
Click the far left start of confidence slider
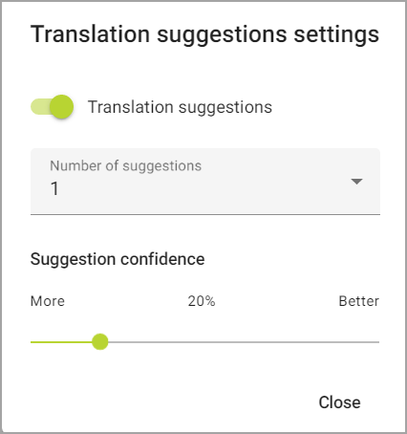click(x=32, y=342)
